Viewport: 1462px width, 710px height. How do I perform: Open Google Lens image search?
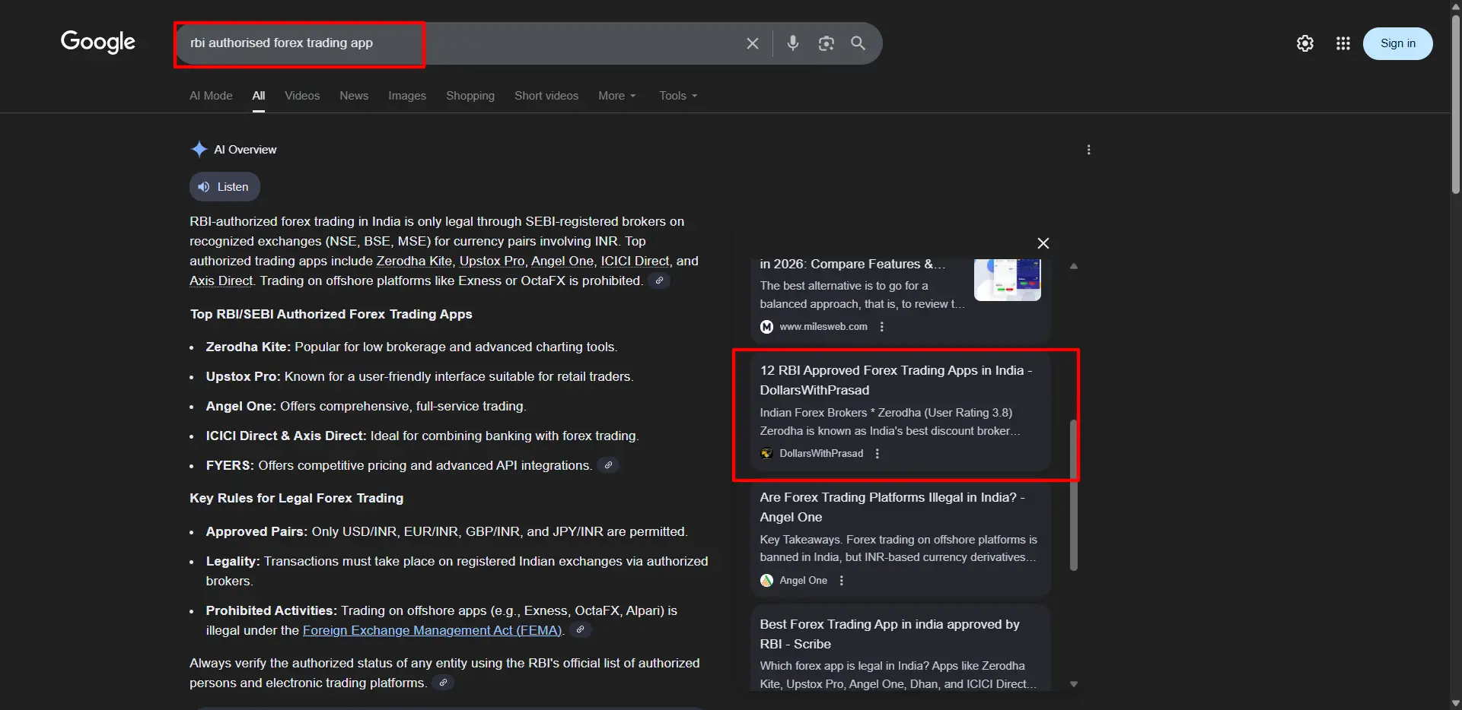pos(827,43)
